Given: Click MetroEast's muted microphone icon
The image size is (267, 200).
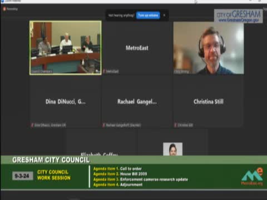Looking at the screenshot, I should point(104,71).
